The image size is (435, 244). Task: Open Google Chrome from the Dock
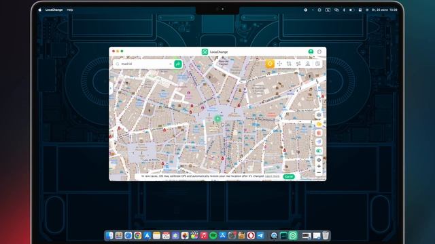click(x=137, y=235)
